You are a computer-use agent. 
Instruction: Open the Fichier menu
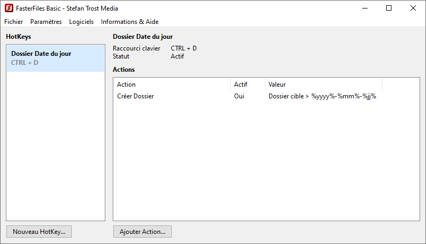point(13,22)
